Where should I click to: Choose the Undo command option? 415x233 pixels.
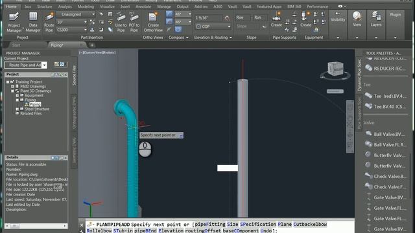(x=266, y=230)
